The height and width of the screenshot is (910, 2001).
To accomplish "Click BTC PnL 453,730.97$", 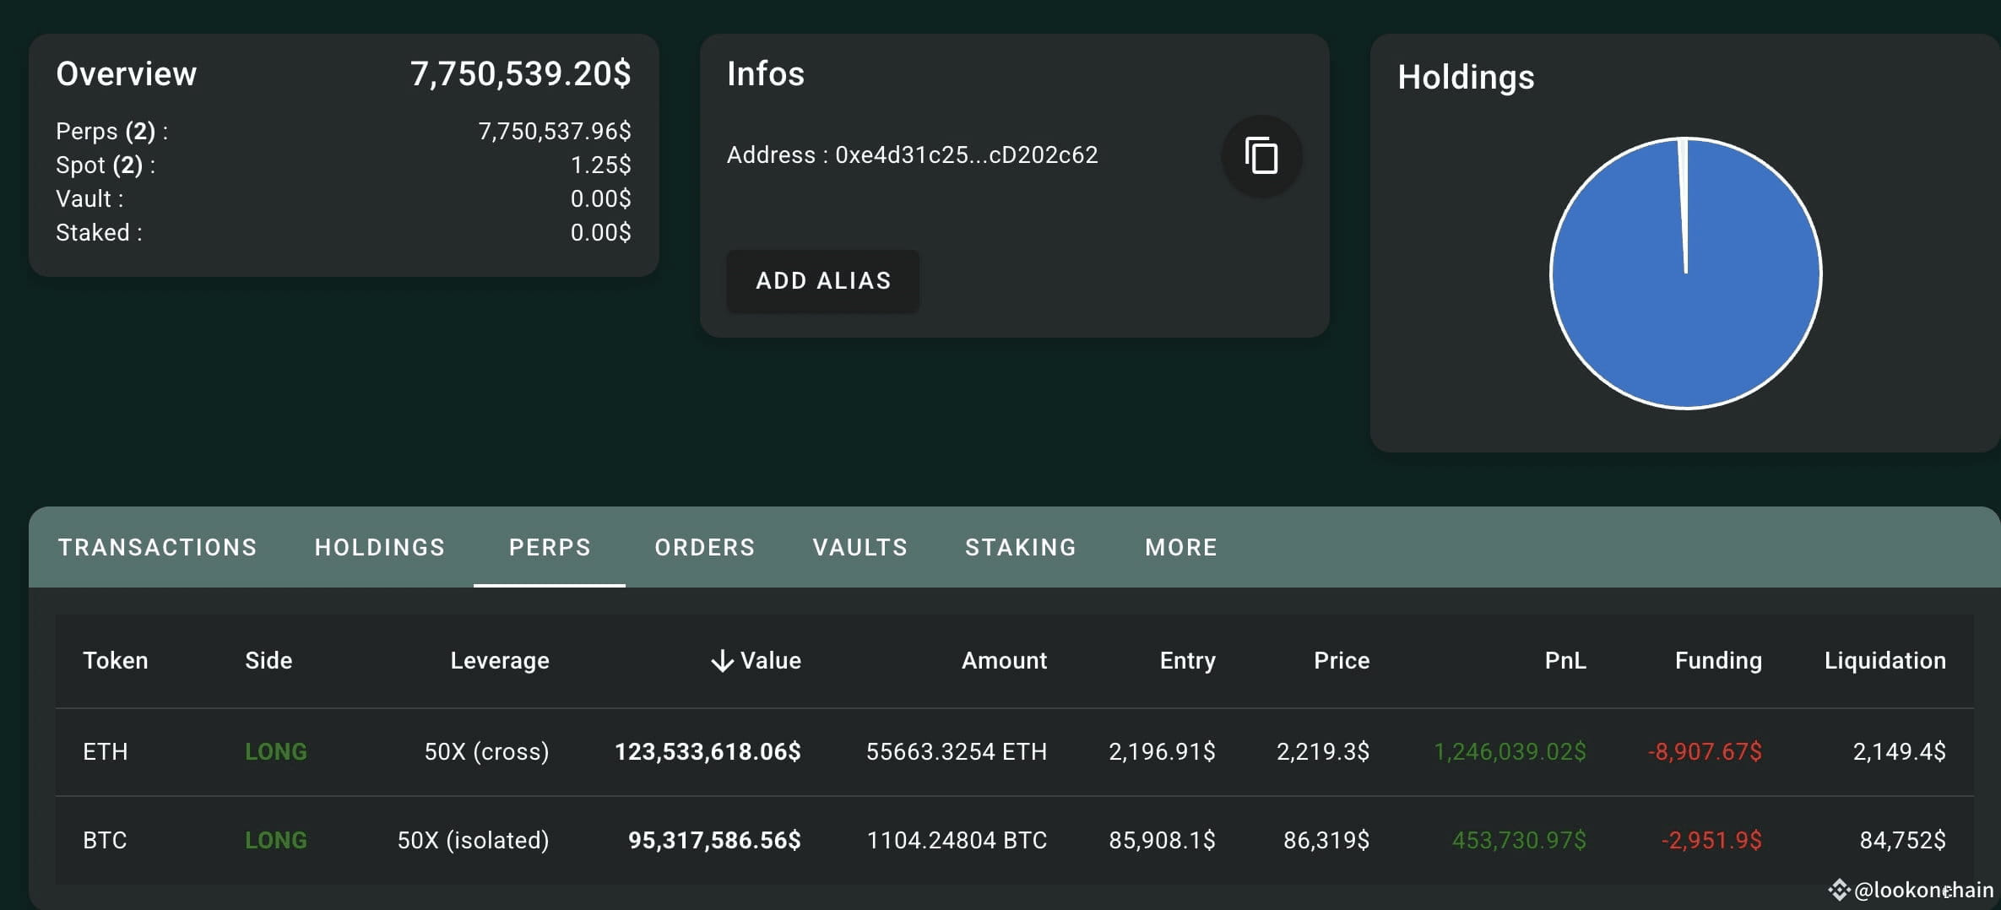I will [1519, 840].
